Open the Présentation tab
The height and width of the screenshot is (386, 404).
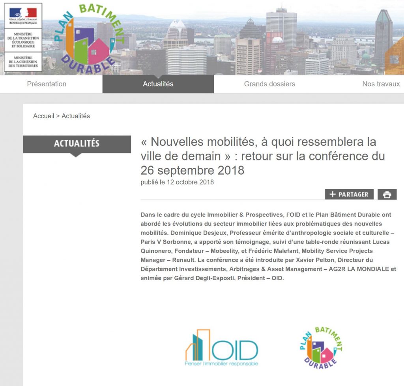coord(47,84)
